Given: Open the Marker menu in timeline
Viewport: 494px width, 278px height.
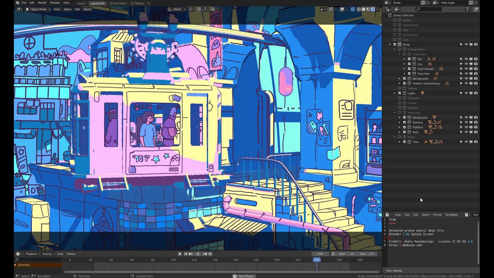Looking at the screenshot, I should point(71,254).
